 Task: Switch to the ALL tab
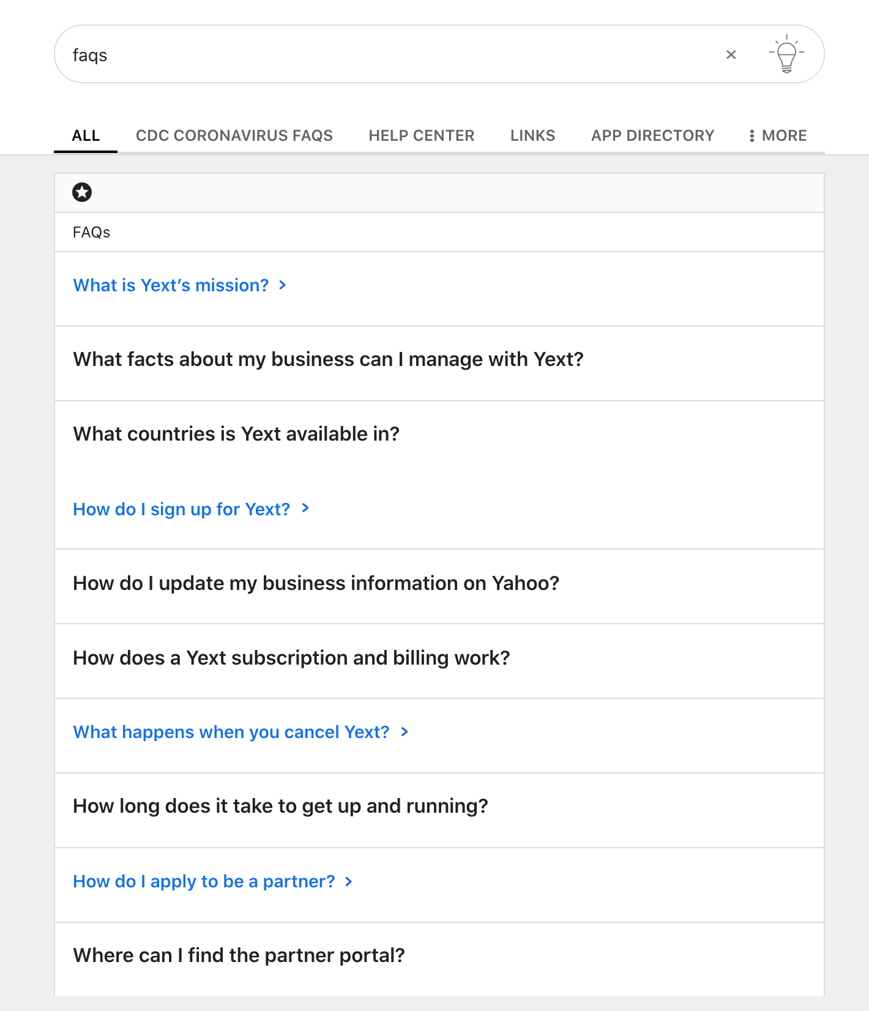pos(86,135)
